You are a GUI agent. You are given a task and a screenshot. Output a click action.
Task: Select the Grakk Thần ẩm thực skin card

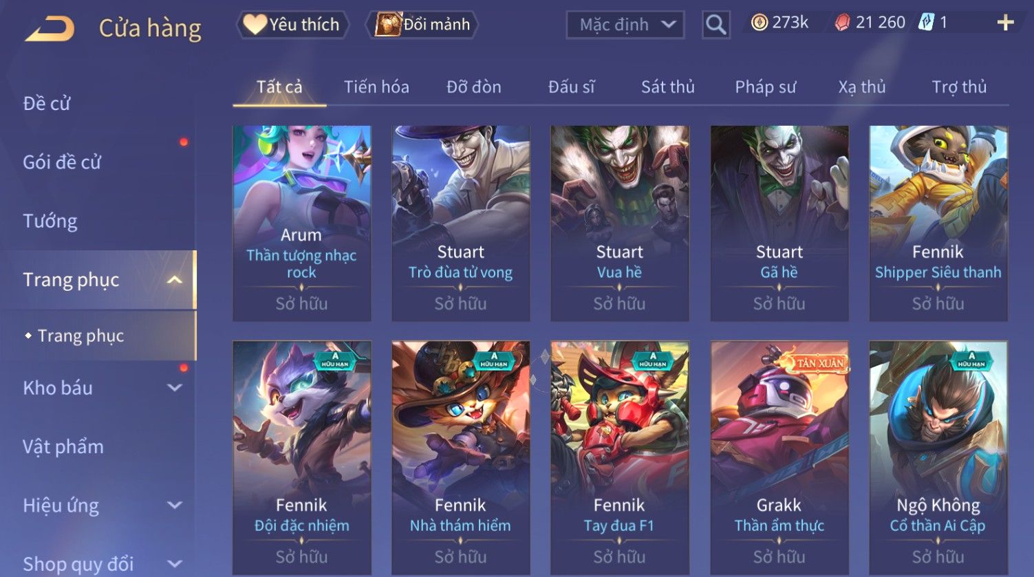[x=779, y=457]
